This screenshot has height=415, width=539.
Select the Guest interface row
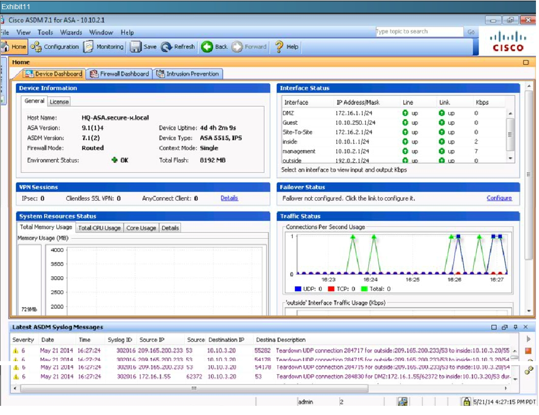[x=393, y=123]
